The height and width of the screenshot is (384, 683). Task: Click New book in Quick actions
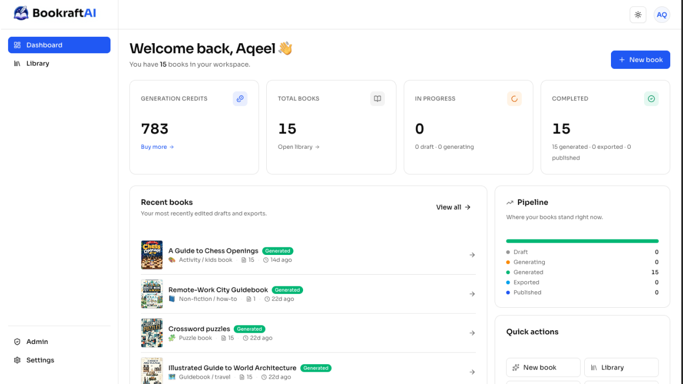click(x=543, y=367)
